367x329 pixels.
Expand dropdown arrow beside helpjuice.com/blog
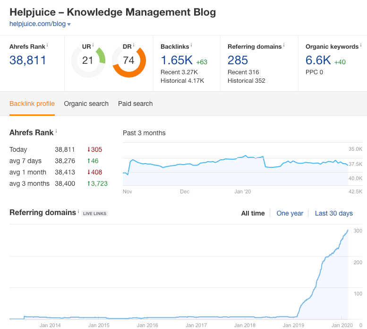pos(69,25)
